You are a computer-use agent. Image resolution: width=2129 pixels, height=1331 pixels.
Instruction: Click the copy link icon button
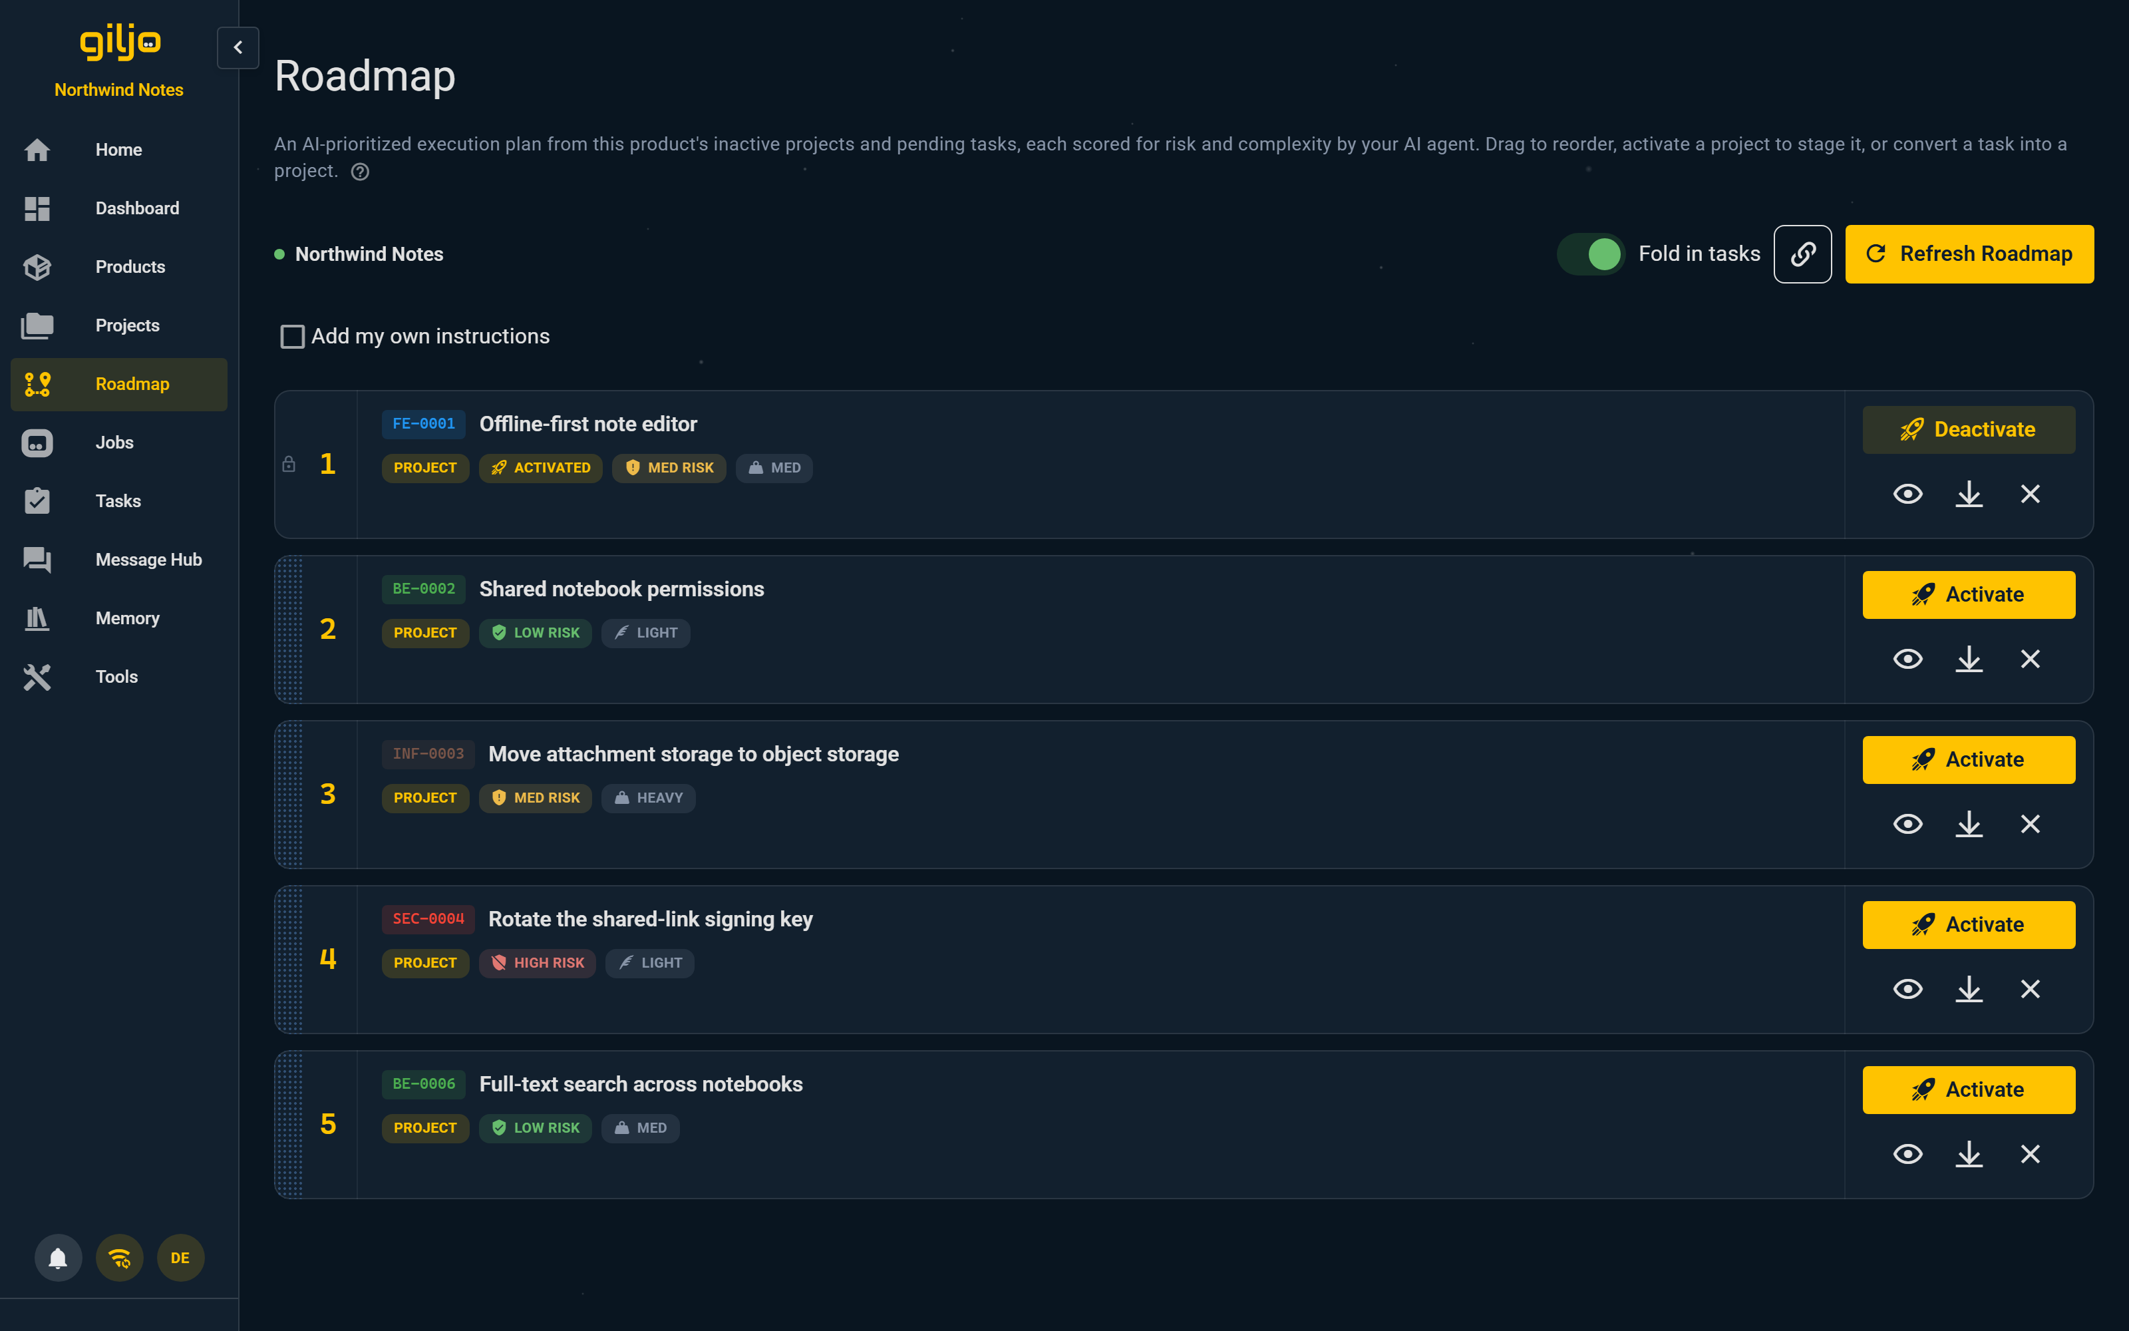pos(1802,254)
